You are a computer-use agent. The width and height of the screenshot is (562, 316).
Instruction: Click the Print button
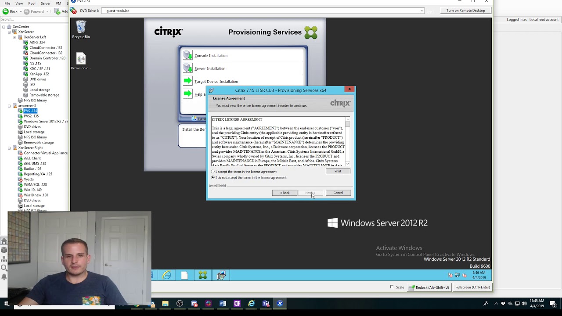click(338, 171)
